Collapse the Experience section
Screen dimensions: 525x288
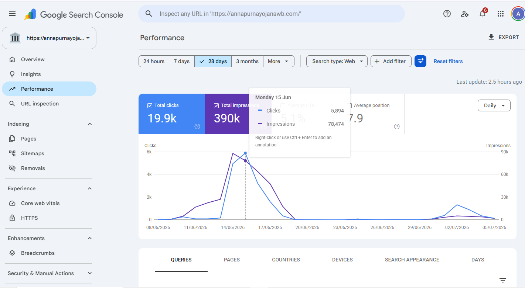click(89, 188)
